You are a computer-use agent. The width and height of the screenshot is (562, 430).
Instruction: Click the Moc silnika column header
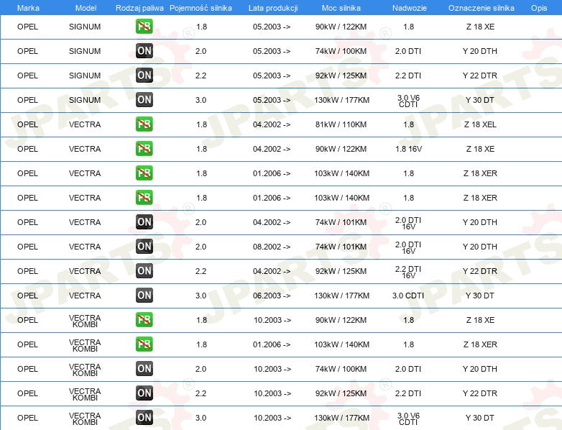341,8
